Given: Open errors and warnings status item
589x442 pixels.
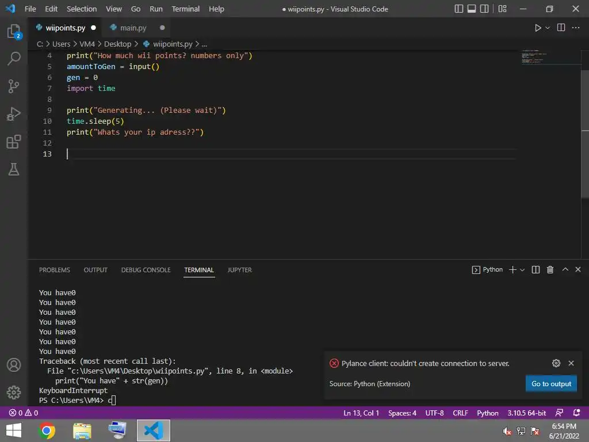Looking at the screenshot, I should click(23, 413).
